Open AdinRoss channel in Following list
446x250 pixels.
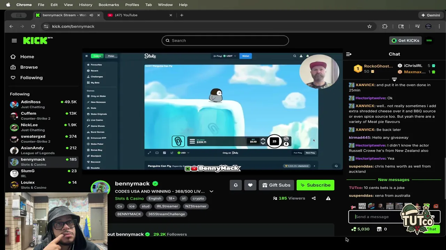point(43,104)
